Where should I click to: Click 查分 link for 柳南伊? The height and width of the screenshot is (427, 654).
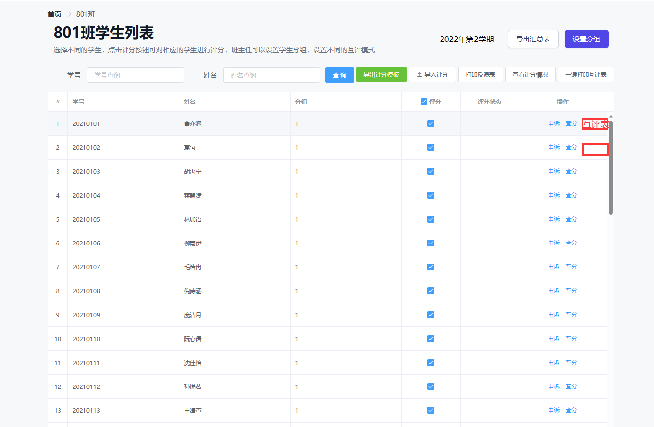click(x=571, y=243)
